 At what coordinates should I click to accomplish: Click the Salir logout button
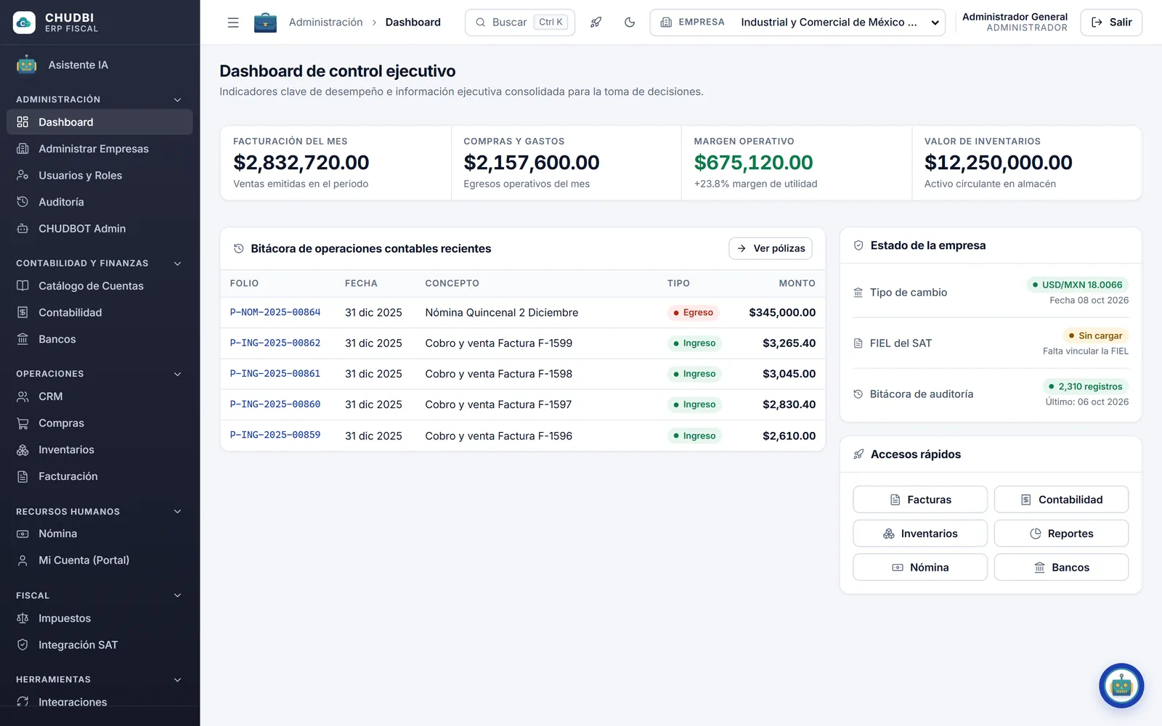tap(1111, 23)
